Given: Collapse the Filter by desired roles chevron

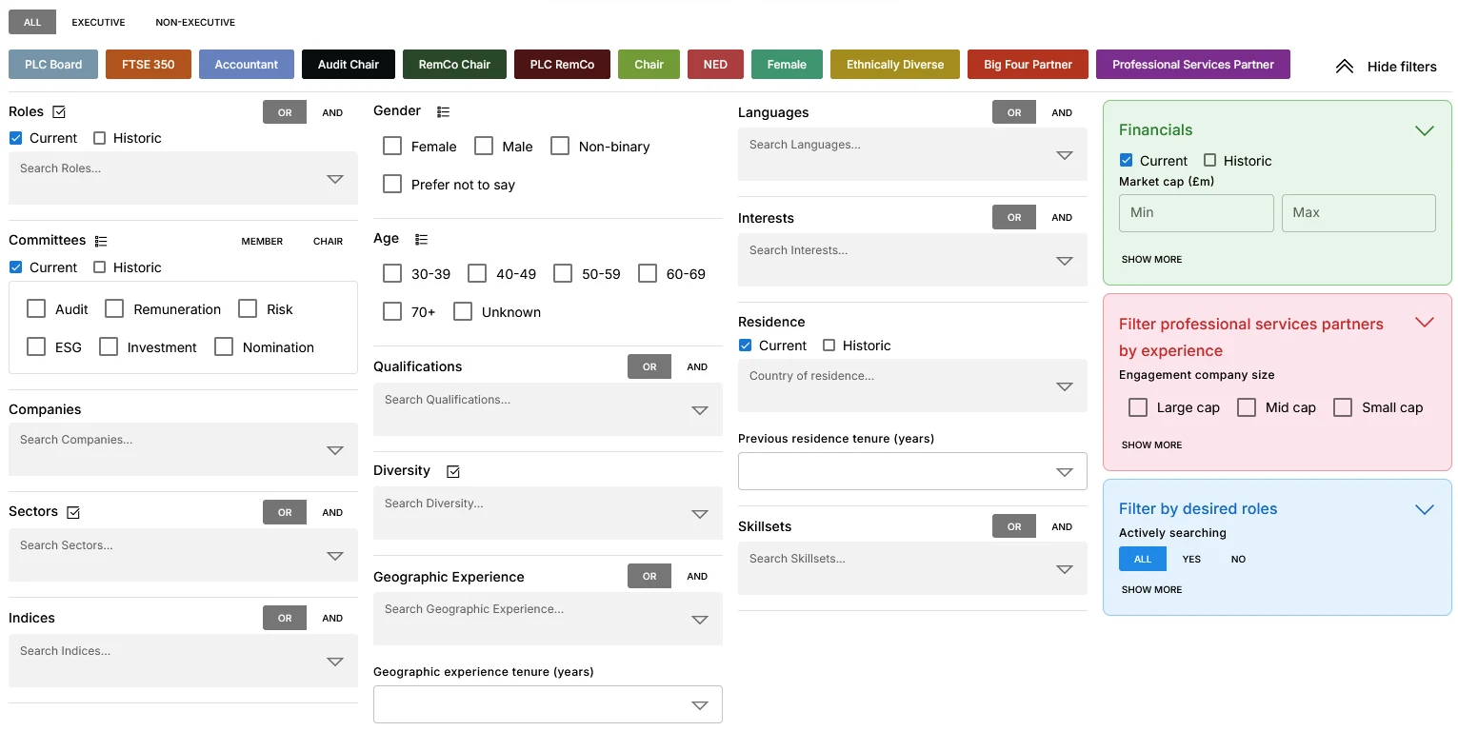Looking at the screenshot, I should [x=1424, y=509].
